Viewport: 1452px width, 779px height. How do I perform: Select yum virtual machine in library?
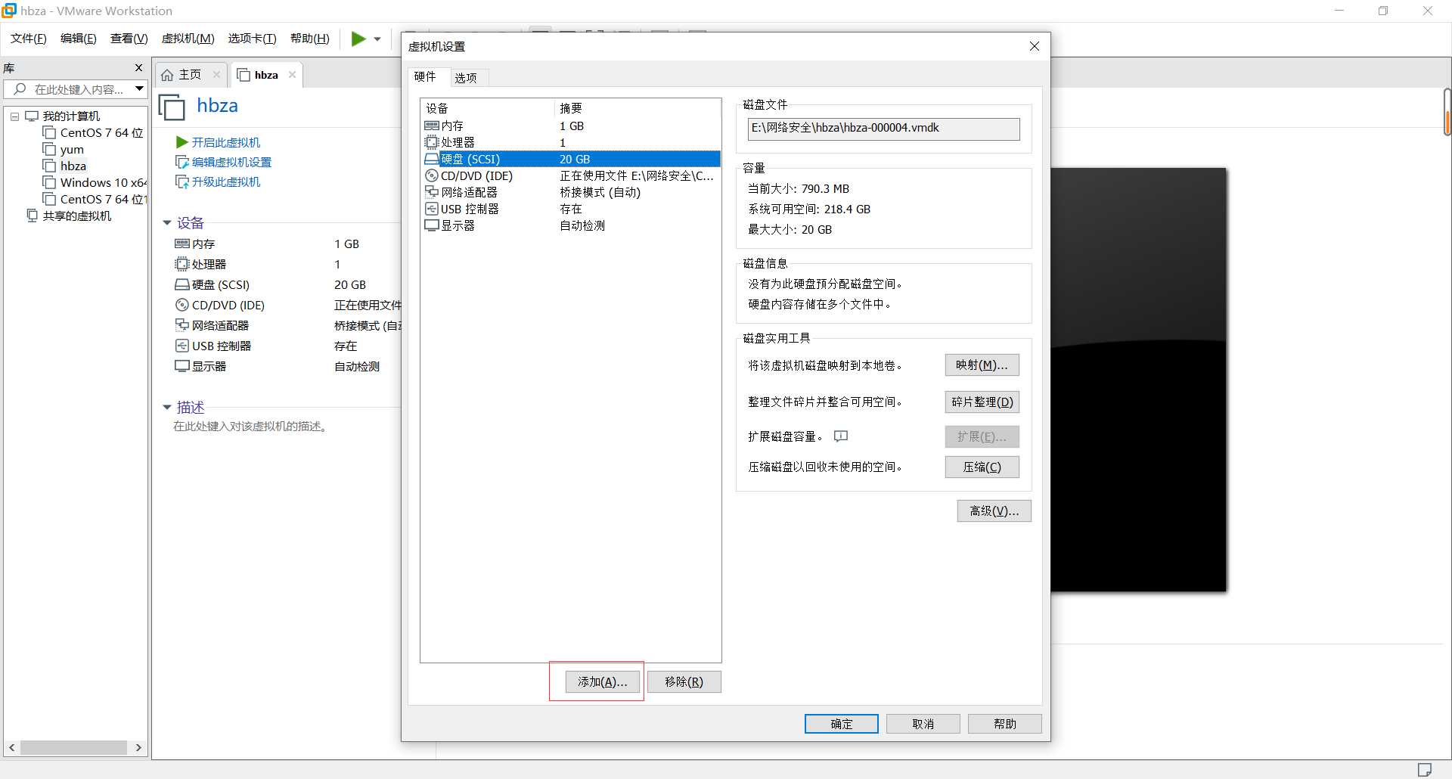pyautogui.click(x=64, y=150)
